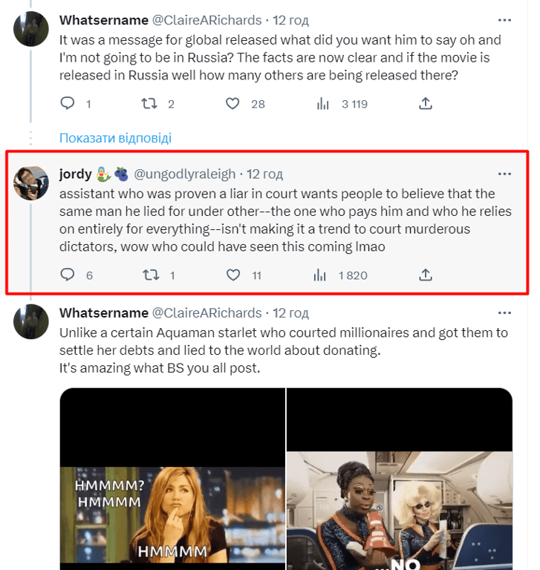Screen dimensions: 540x570
Task: Like the first Whatsername tweet
Action: (x=233, y=104)
